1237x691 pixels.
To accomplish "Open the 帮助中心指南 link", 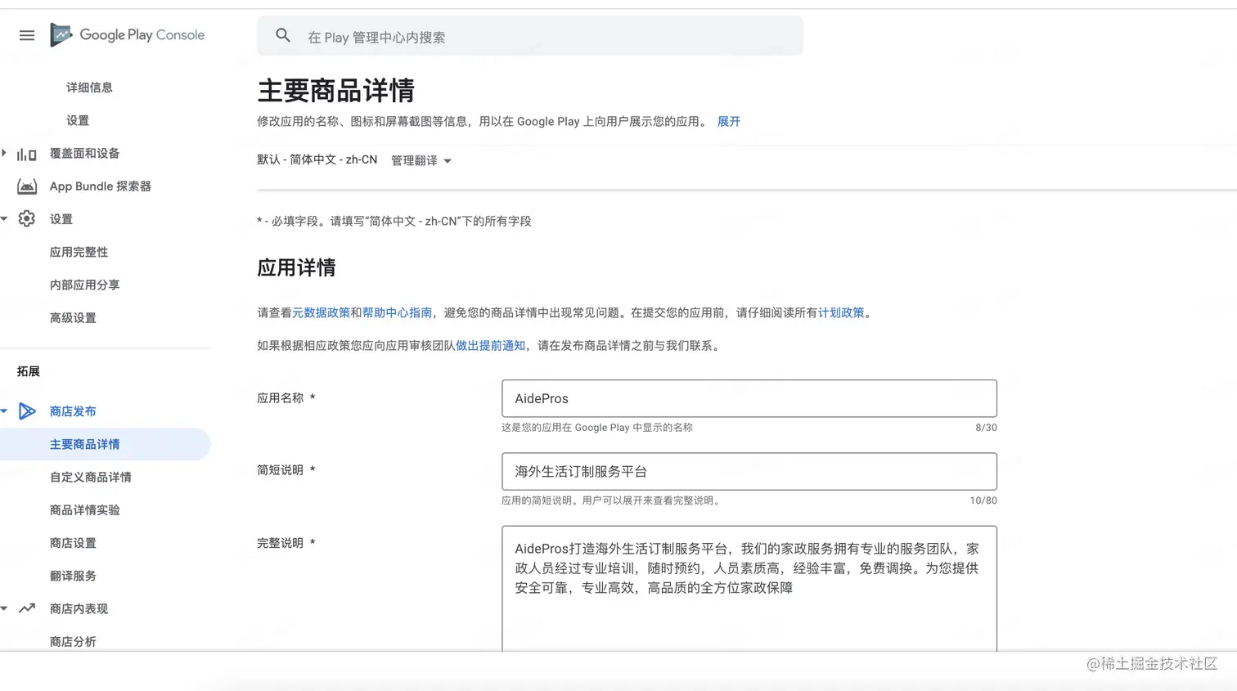I will pyautogui.click(x=397, y=312).
